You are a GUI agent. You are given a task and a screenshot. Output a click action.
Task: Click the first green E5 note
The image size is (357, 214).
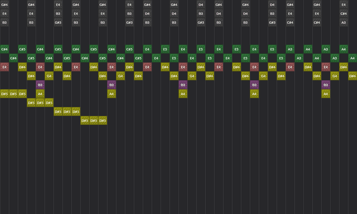point(165,49)
